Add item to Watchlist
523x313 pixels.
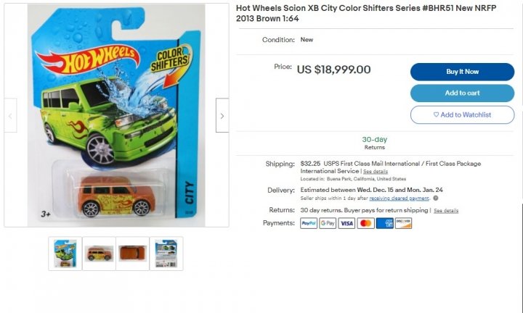click(462, 114)
